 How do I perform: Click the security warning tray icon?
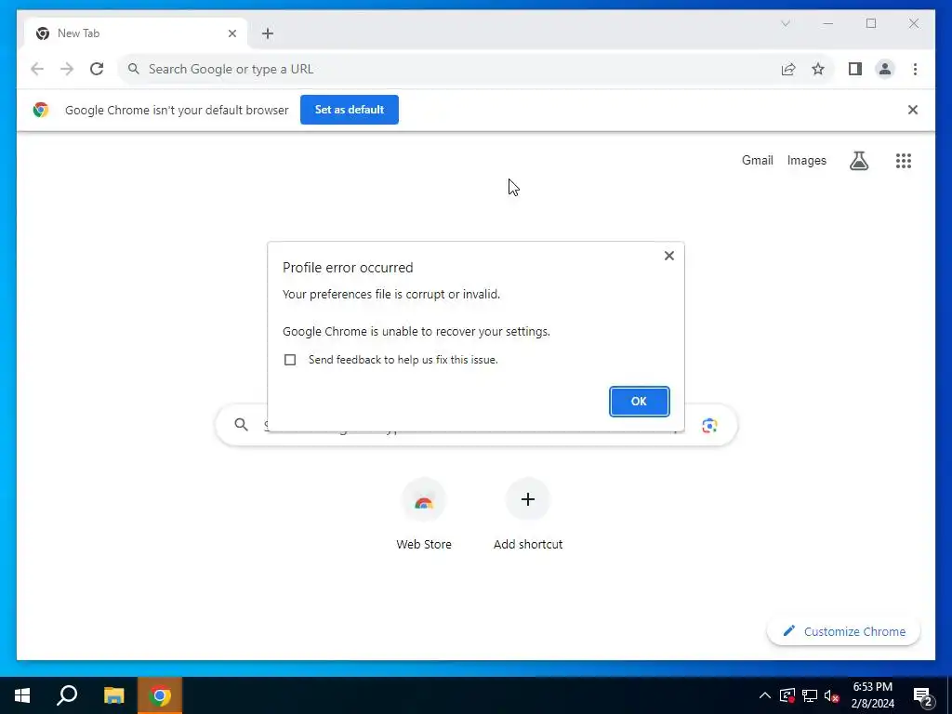[x=787, y=695]
